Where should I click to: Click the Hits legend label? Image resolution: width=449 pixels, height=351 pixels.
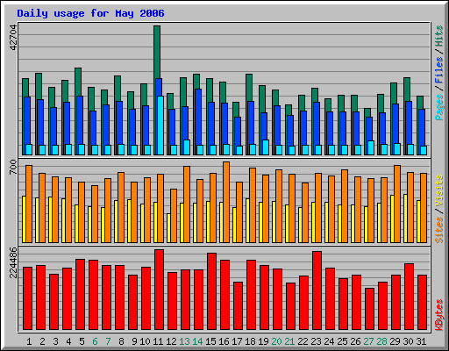point(439,36)
